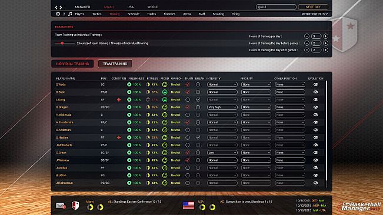Increase hours of training per day

[325, 36]
